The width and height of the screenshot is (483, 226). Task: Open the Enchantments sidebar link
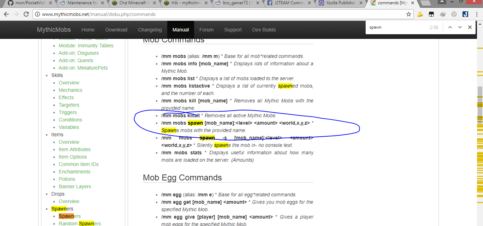(x=75, y=172)
